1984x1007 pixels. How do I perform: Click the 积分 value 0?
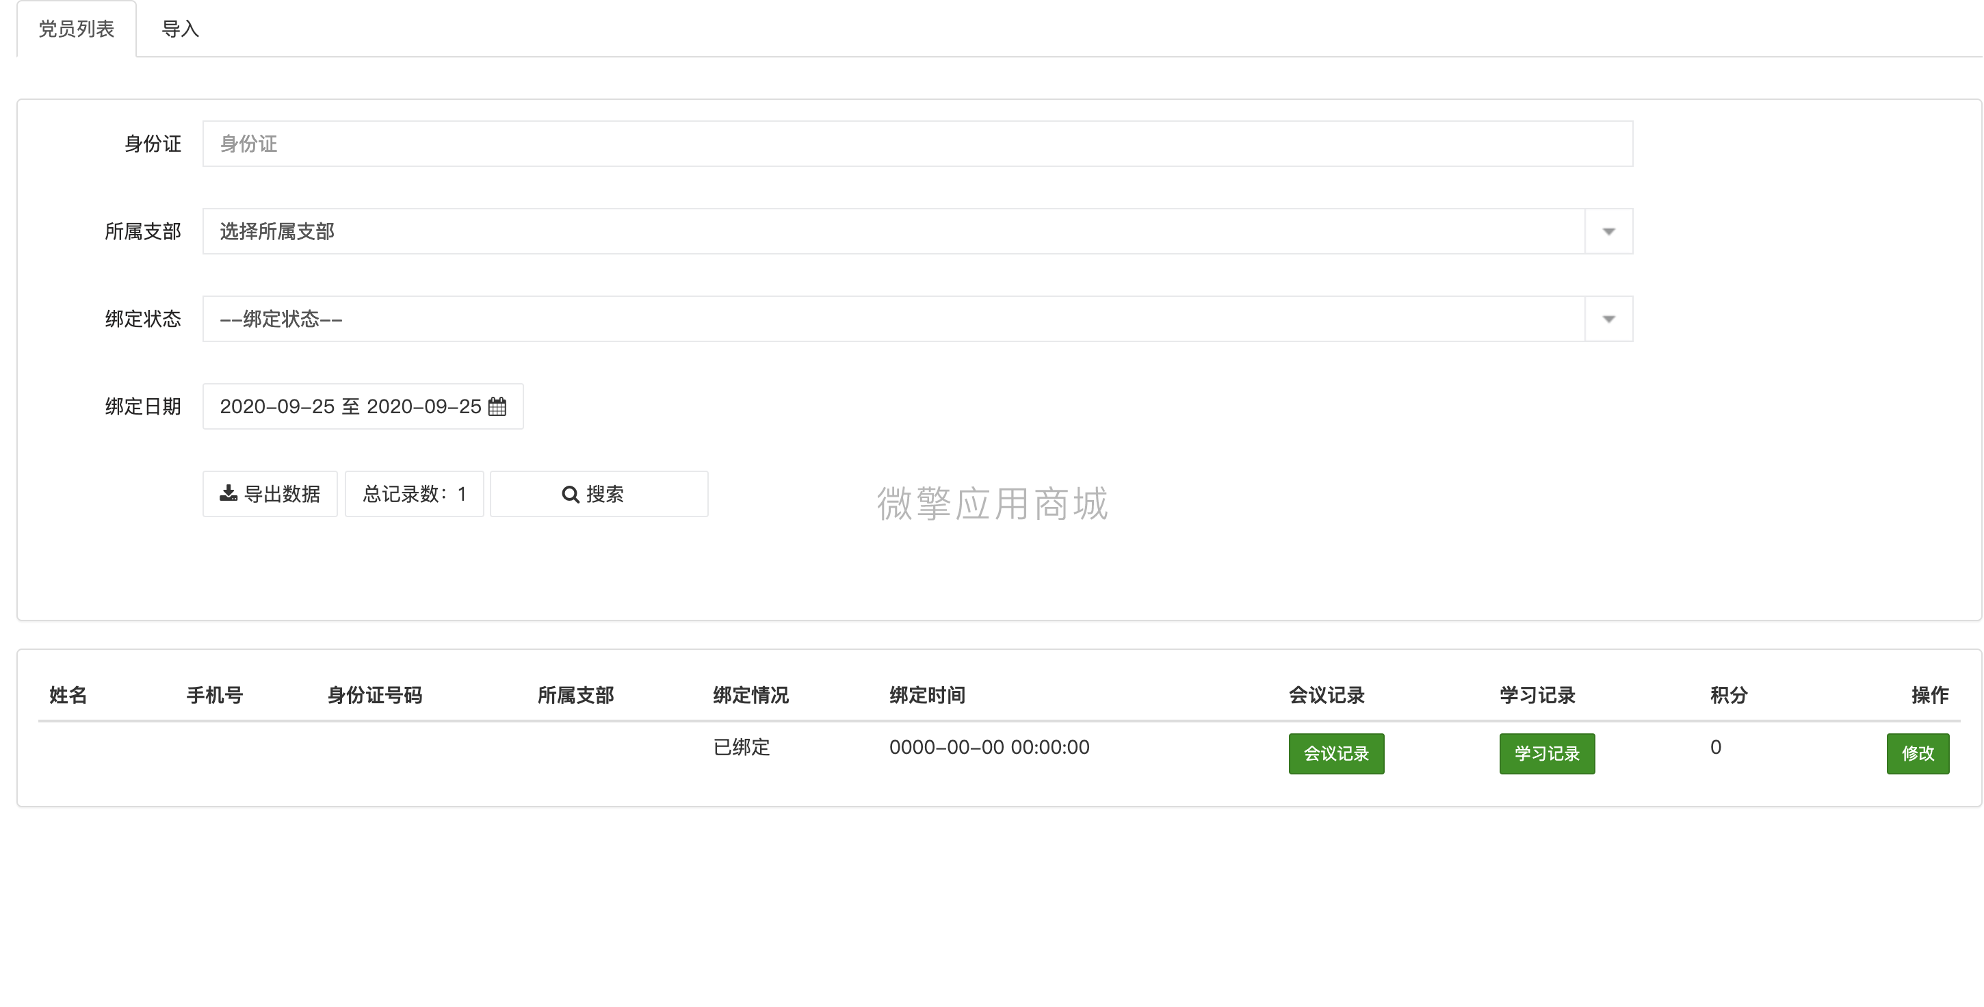click(x=1715, y=748)
